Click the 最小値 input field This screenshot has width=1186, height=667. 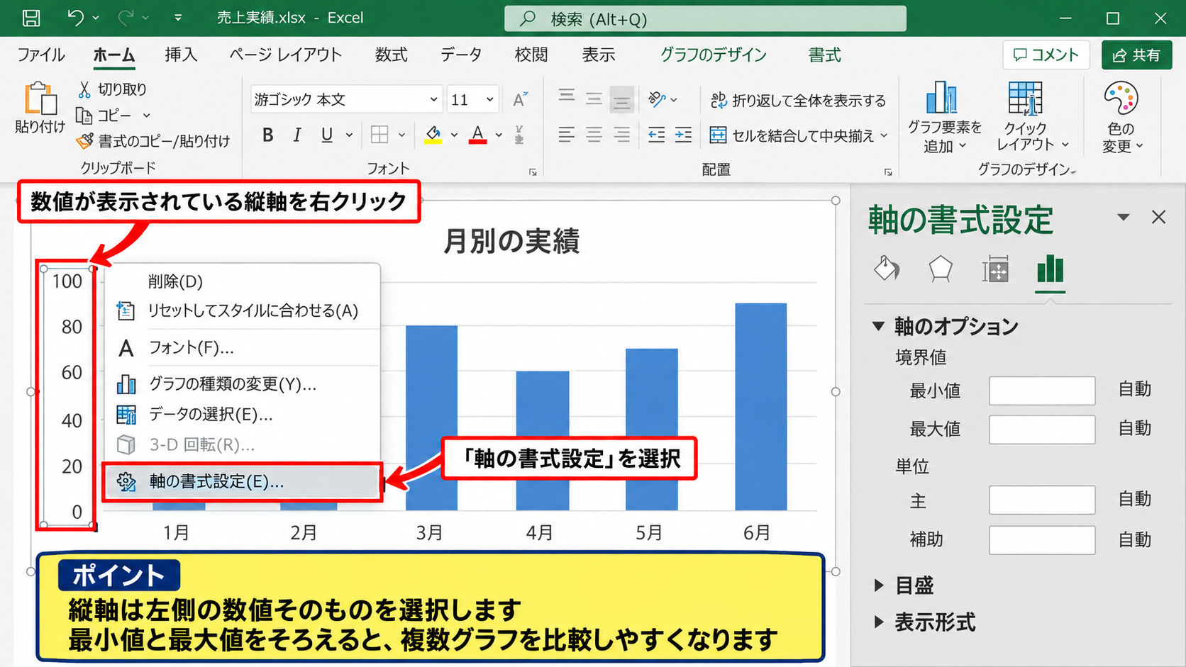tap(1042, 391)
